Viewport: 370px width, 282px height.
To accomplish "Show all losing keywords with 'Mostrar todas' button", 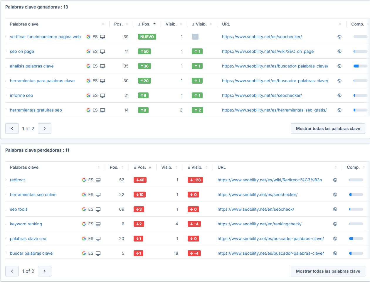I will (328, 271).
